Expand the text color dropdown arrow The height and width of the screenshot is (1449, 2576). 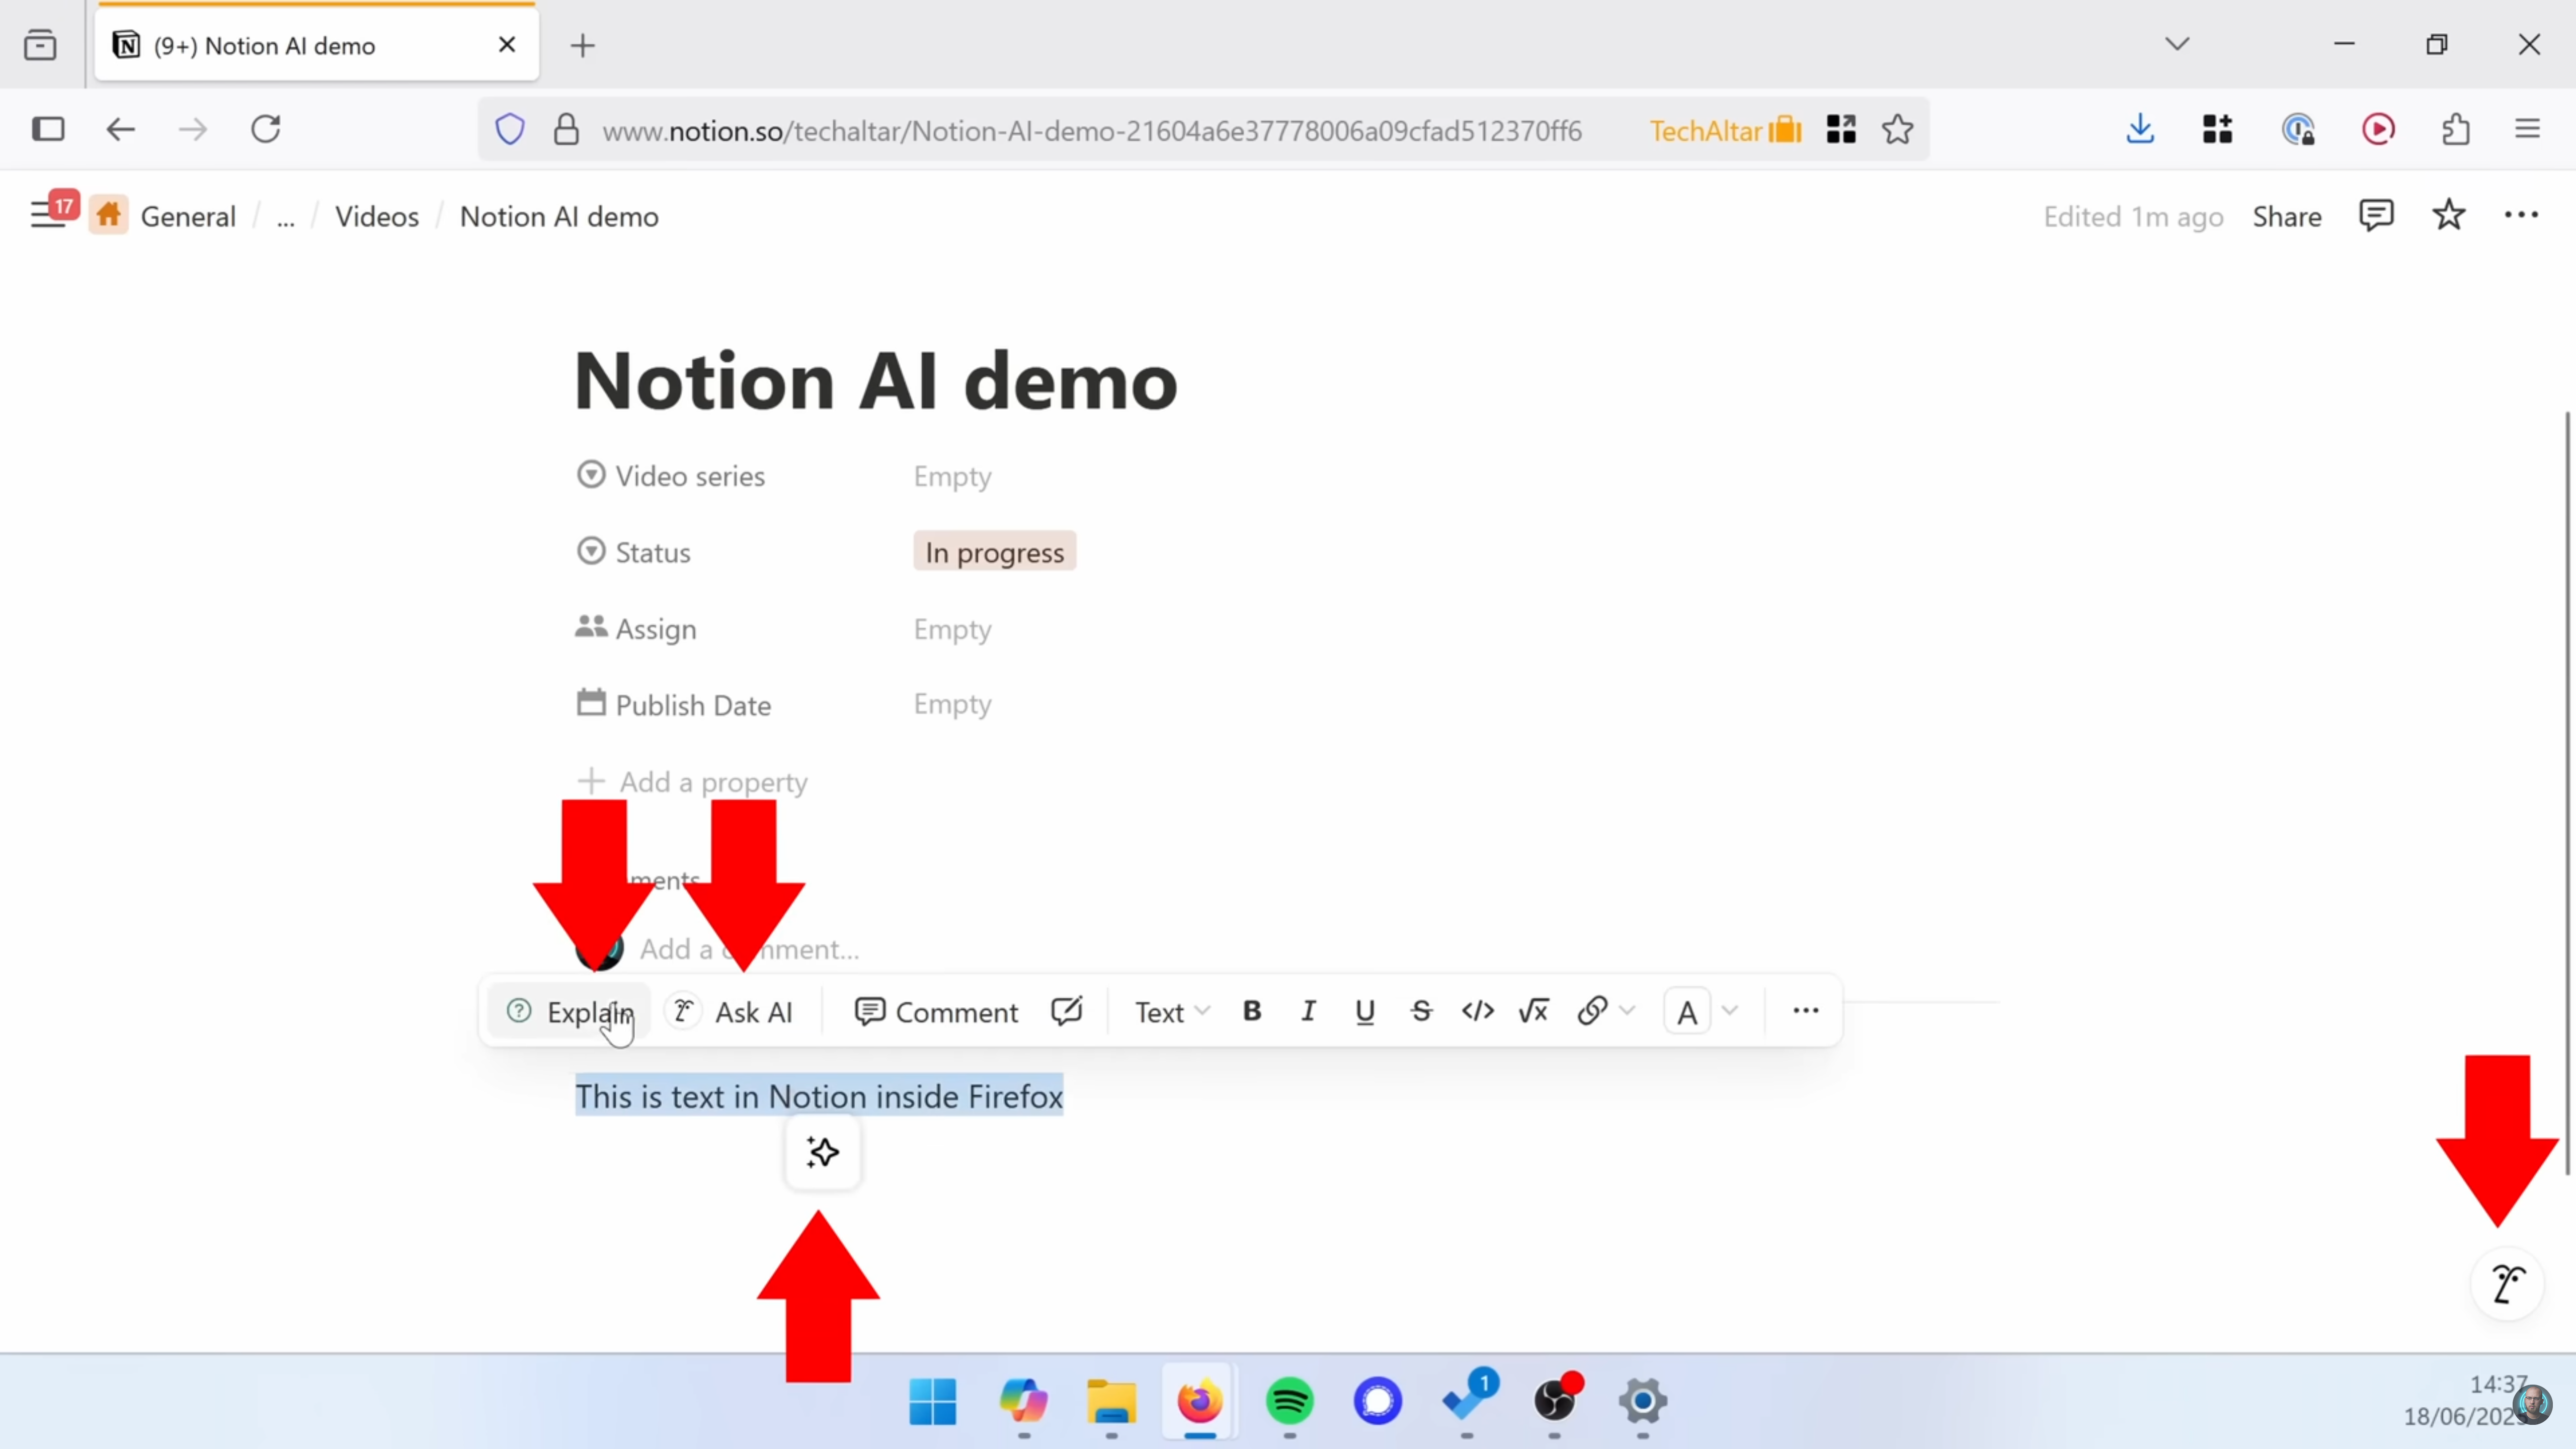1730,1011
